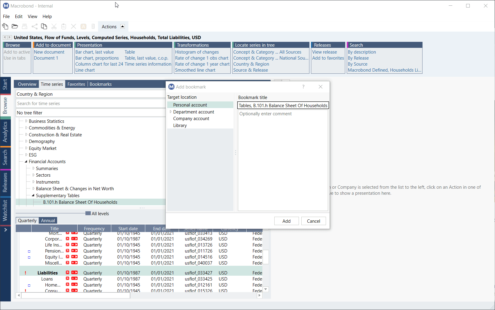Screen dimensions: 495x310
Task: Click the Add button in the bookmark dialog
Action: point(286,221)
